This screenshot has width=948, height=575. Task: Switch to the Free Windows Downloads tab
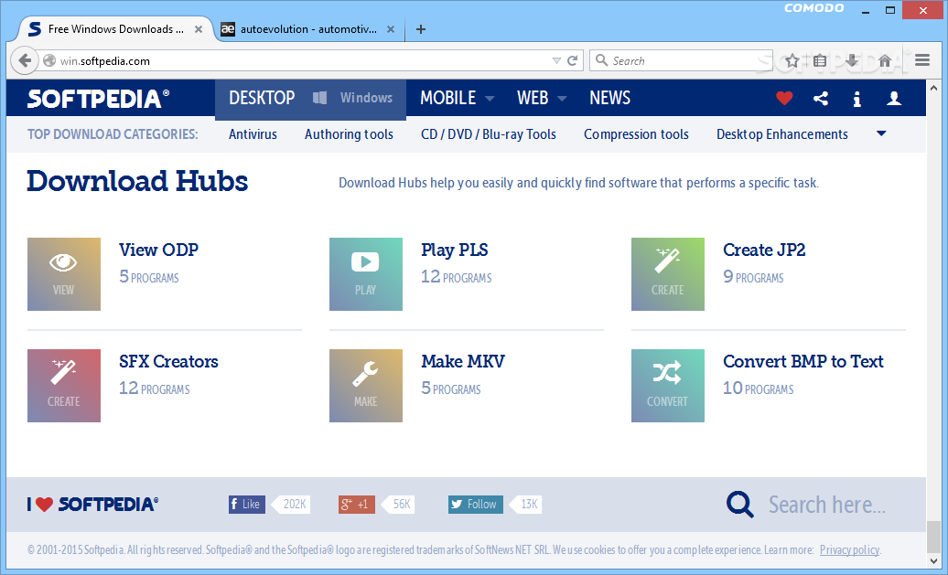(x=115, y=29)
